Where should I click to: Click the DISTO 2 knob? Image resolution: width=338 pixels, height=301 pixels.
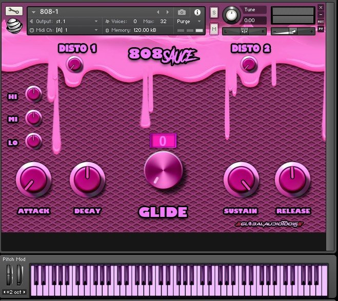[x=249, y=64]
